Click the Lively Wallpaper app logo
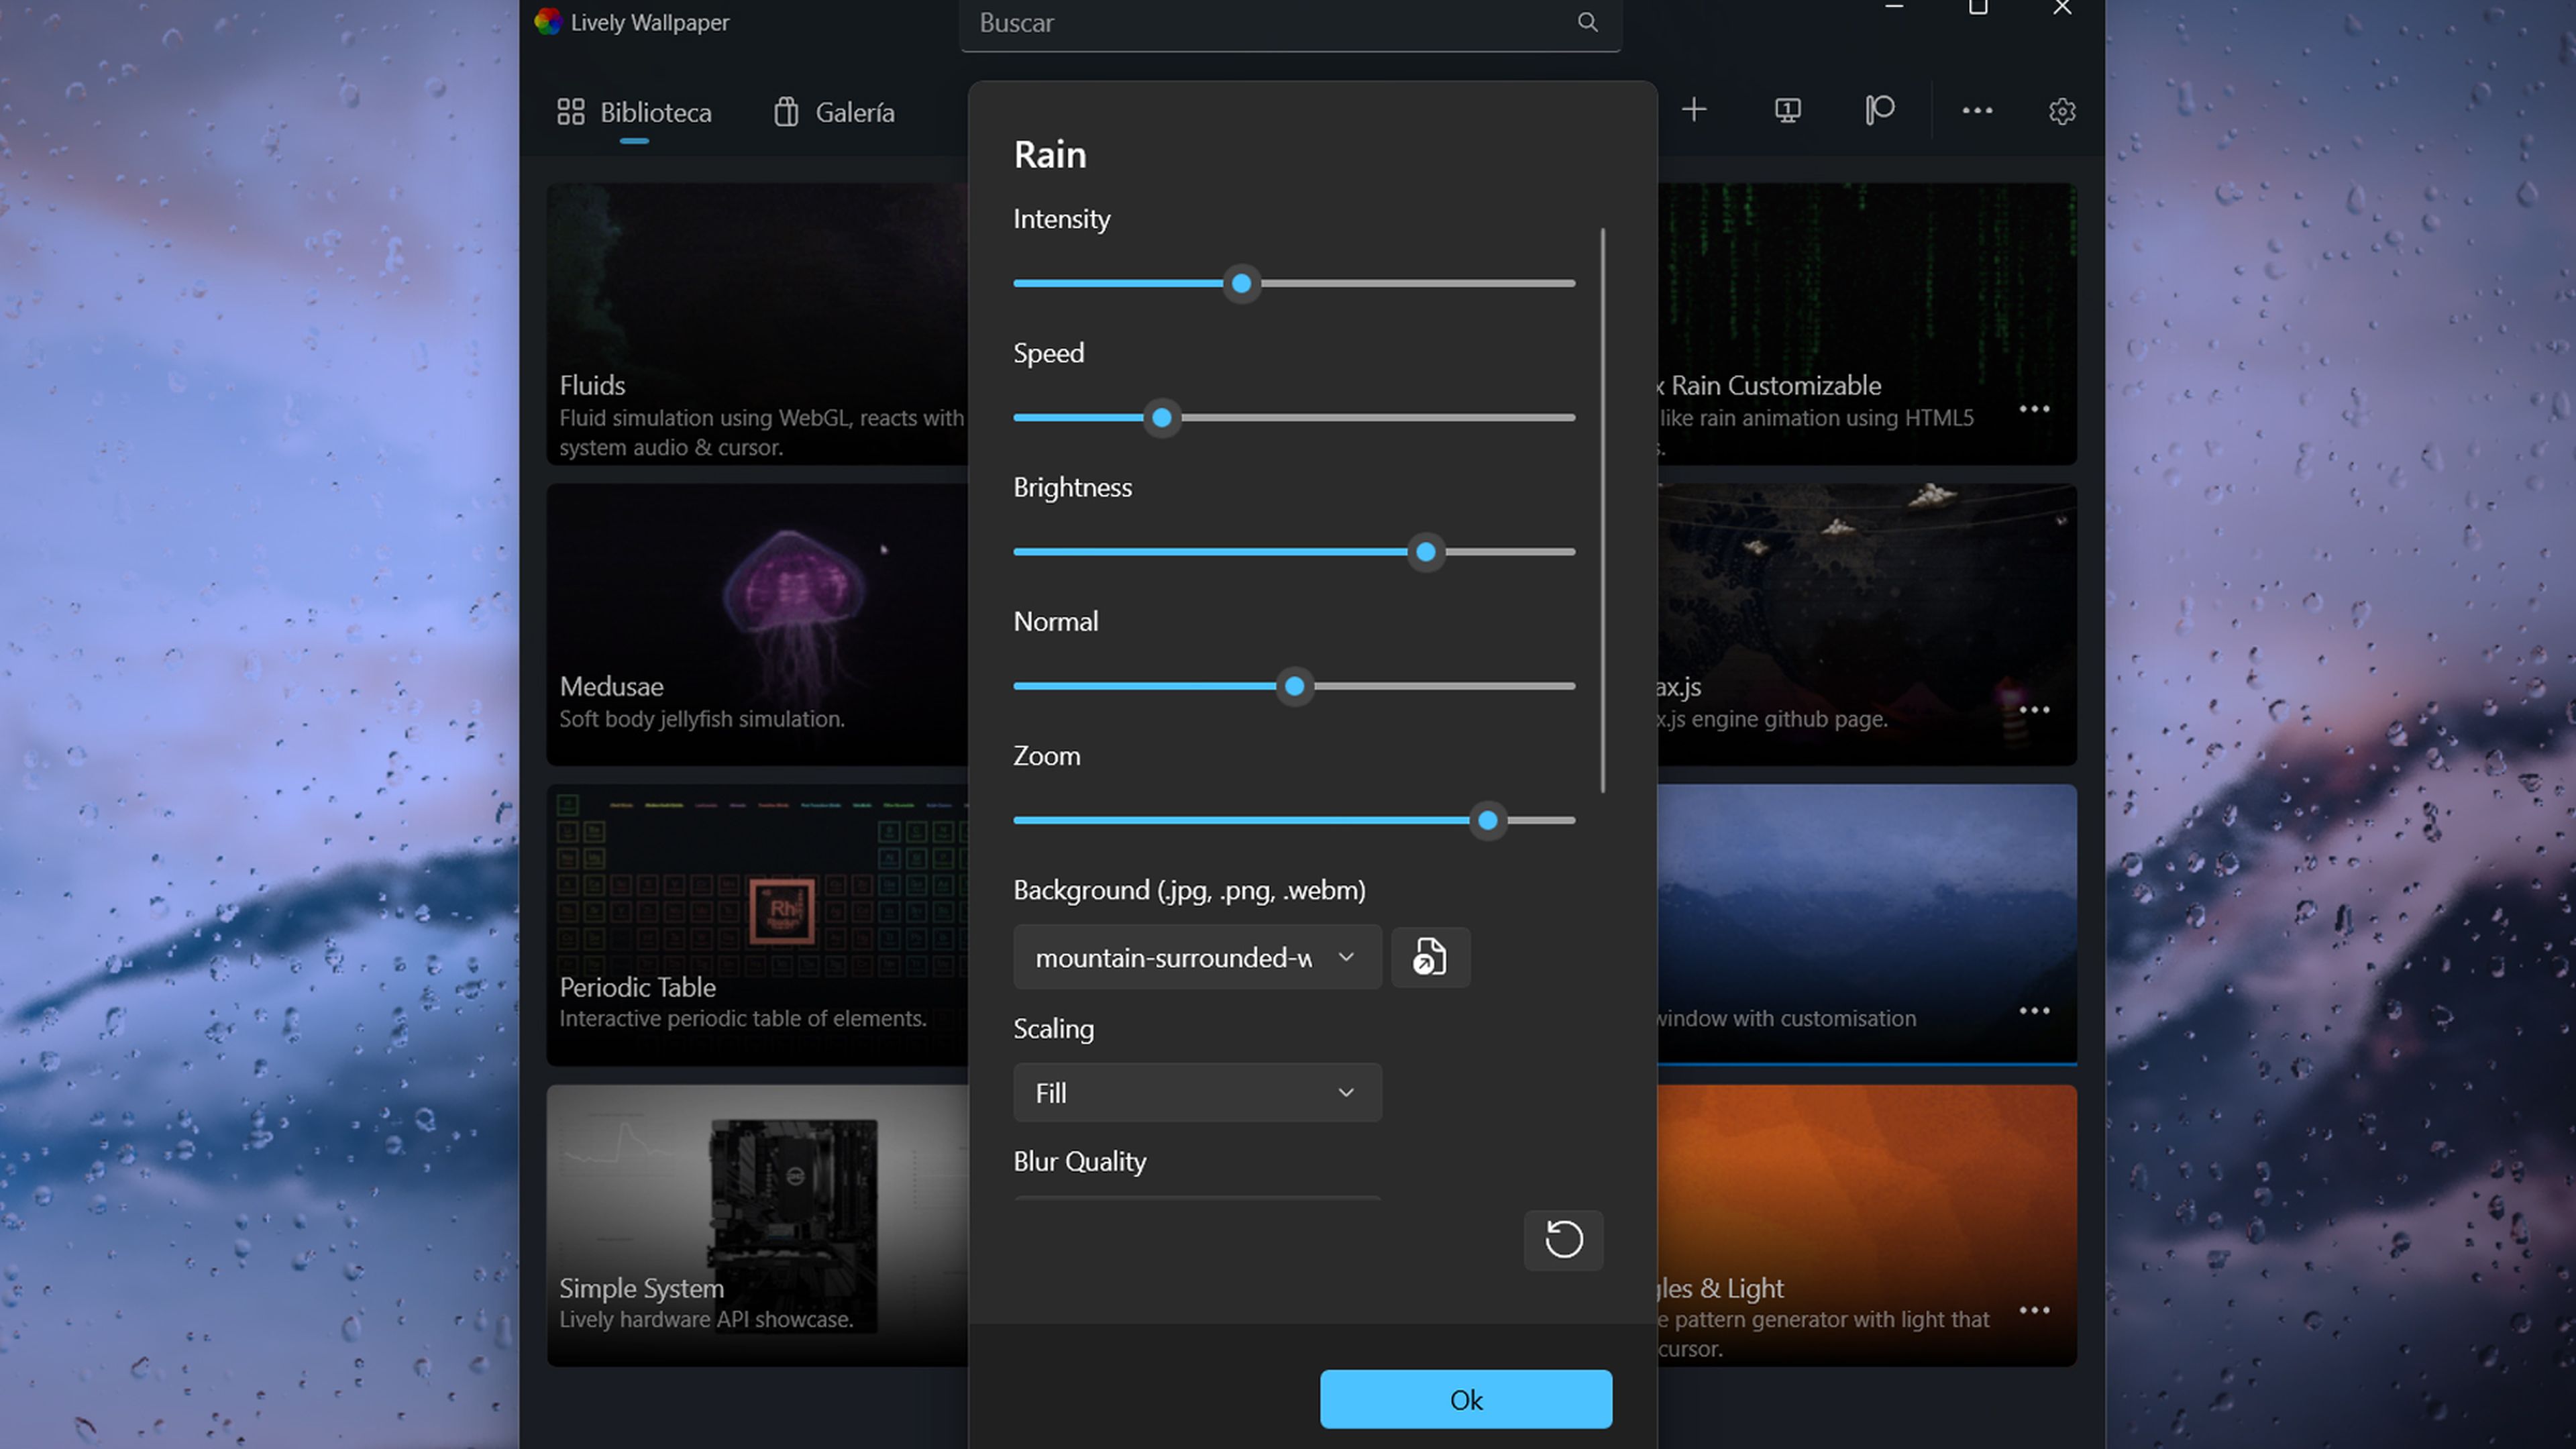Image resolution: width=2576 pixels, height=1449 pixels. pos(548,22)
